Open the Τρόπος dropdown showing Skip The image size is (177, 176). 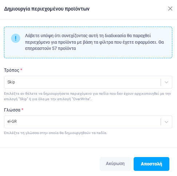click(88, 82)
